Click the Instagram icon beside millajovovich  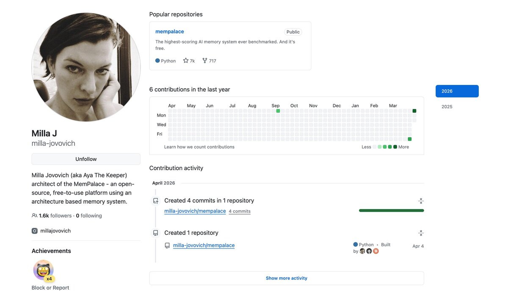35,231
